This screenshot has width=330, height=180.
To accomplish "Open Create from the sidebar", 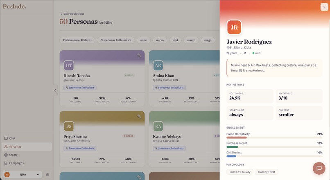I will coord(27,155).
